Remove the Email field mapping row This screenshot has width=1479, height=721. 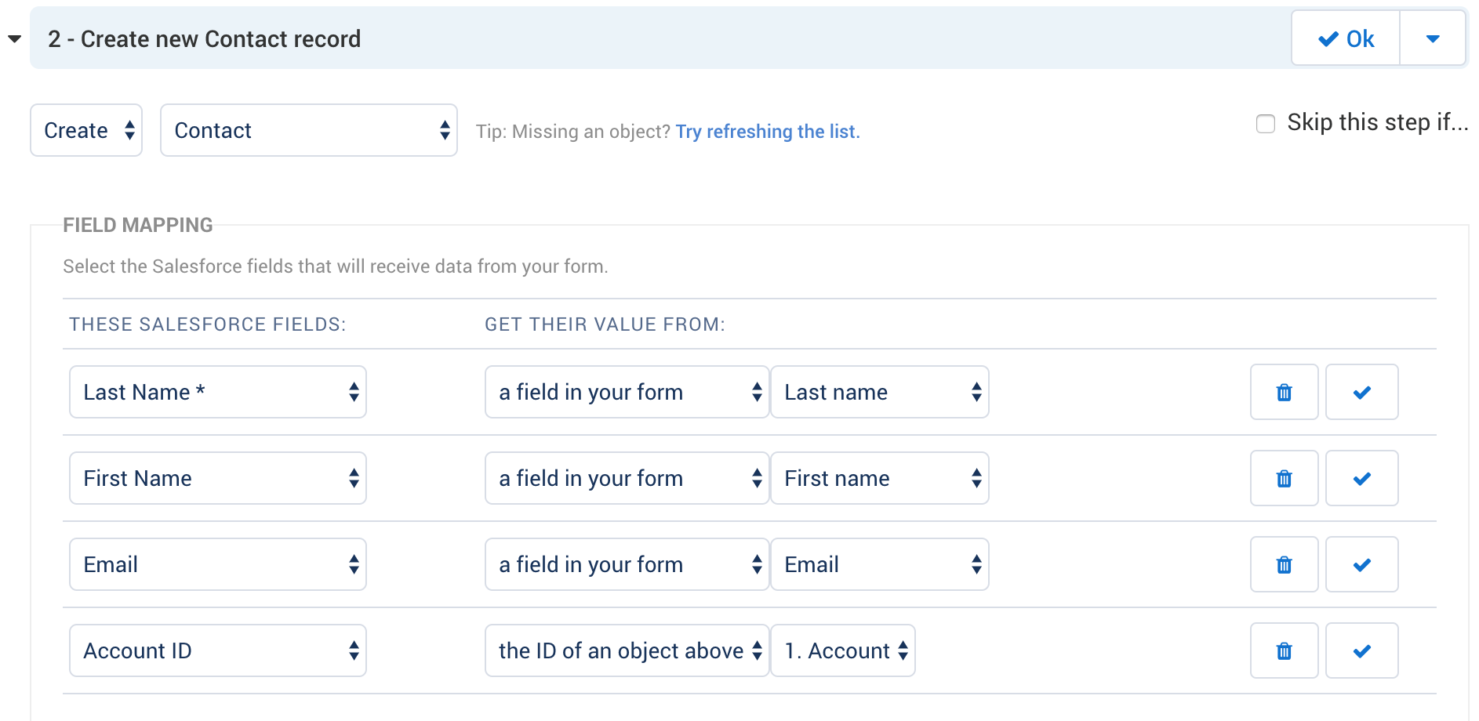click(1284, 564)
